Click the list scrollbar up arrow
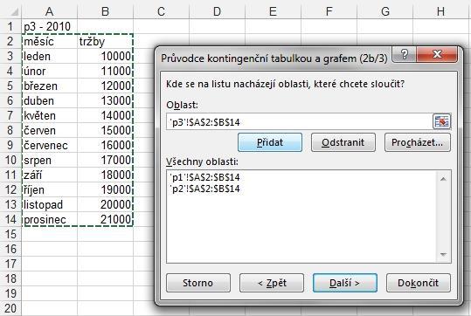Image resolution: width=471 pixels, height=316 pixels. (443, 179)
